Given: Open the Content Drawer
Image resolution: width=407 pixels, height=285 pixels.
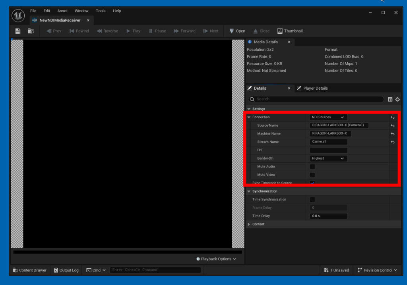Looking at the screenshot, I should 29,270.
